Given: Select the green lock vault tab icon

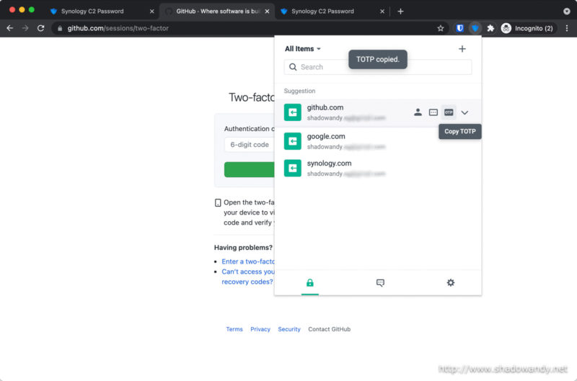Looking at the screenshot, I should click(x=310, y=283).
